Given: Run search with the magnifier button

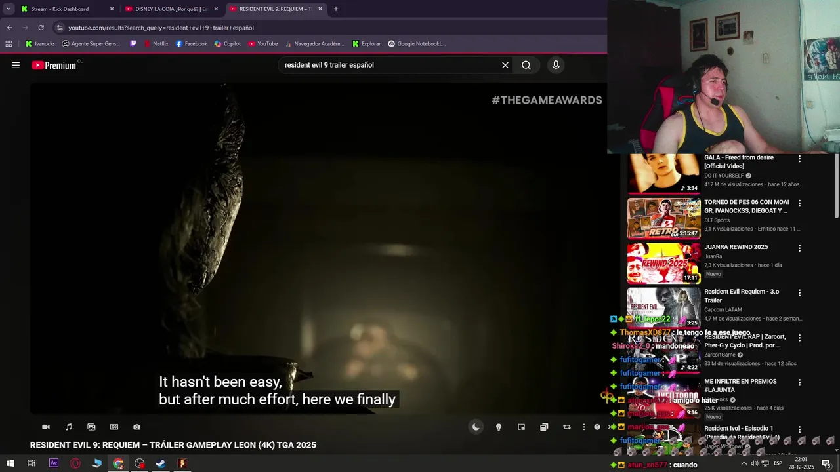Looking at the screenshot, I should point(526,65).
